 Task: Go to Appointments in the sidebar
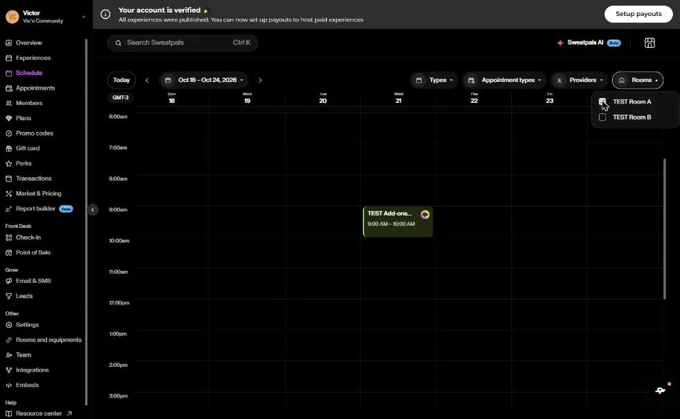35,88
